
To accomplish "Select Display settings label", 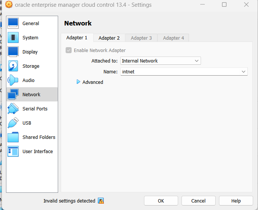I will (30, 52).
